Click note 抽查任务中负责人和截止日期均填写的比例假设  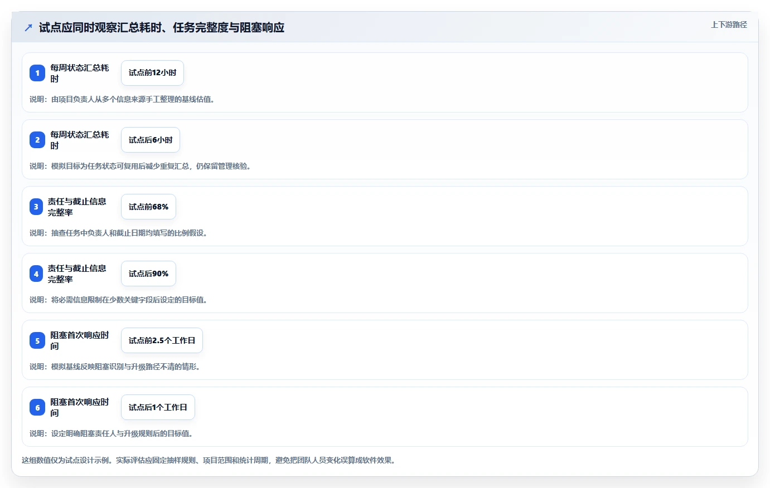pos(119,233)
